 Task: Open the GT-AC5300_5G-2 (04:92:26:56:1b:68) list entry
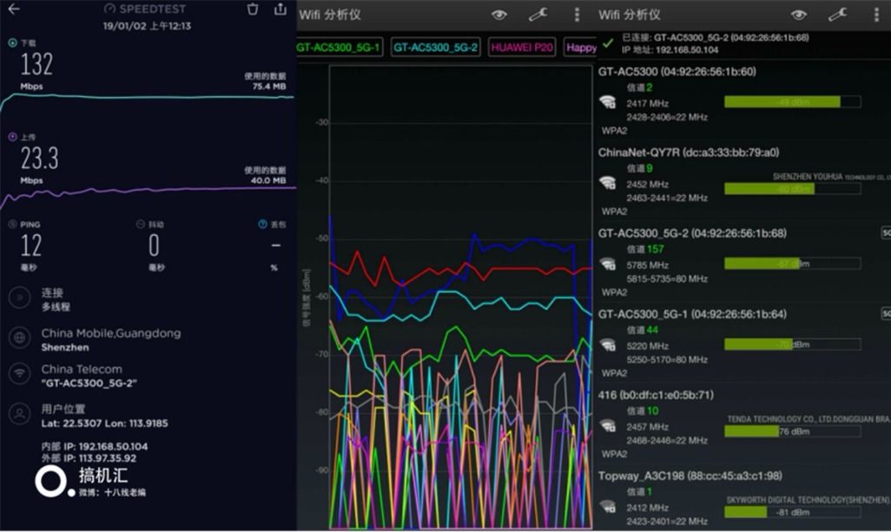tap(743, 262)
